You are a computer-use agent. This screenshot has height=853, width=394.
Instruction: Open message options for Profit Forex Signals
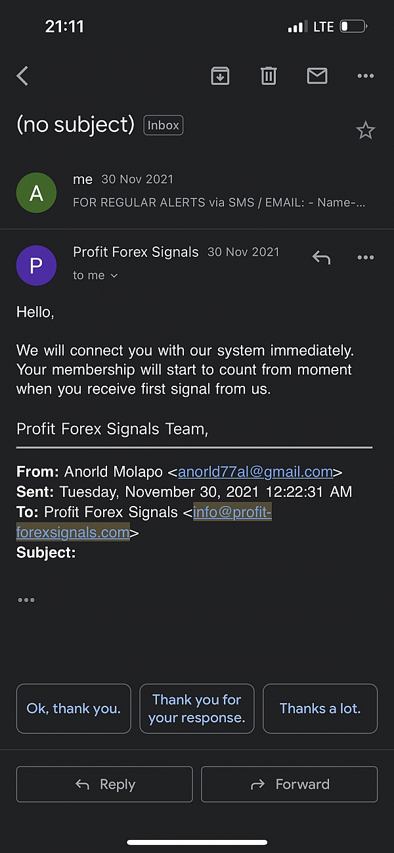[365, 258]
